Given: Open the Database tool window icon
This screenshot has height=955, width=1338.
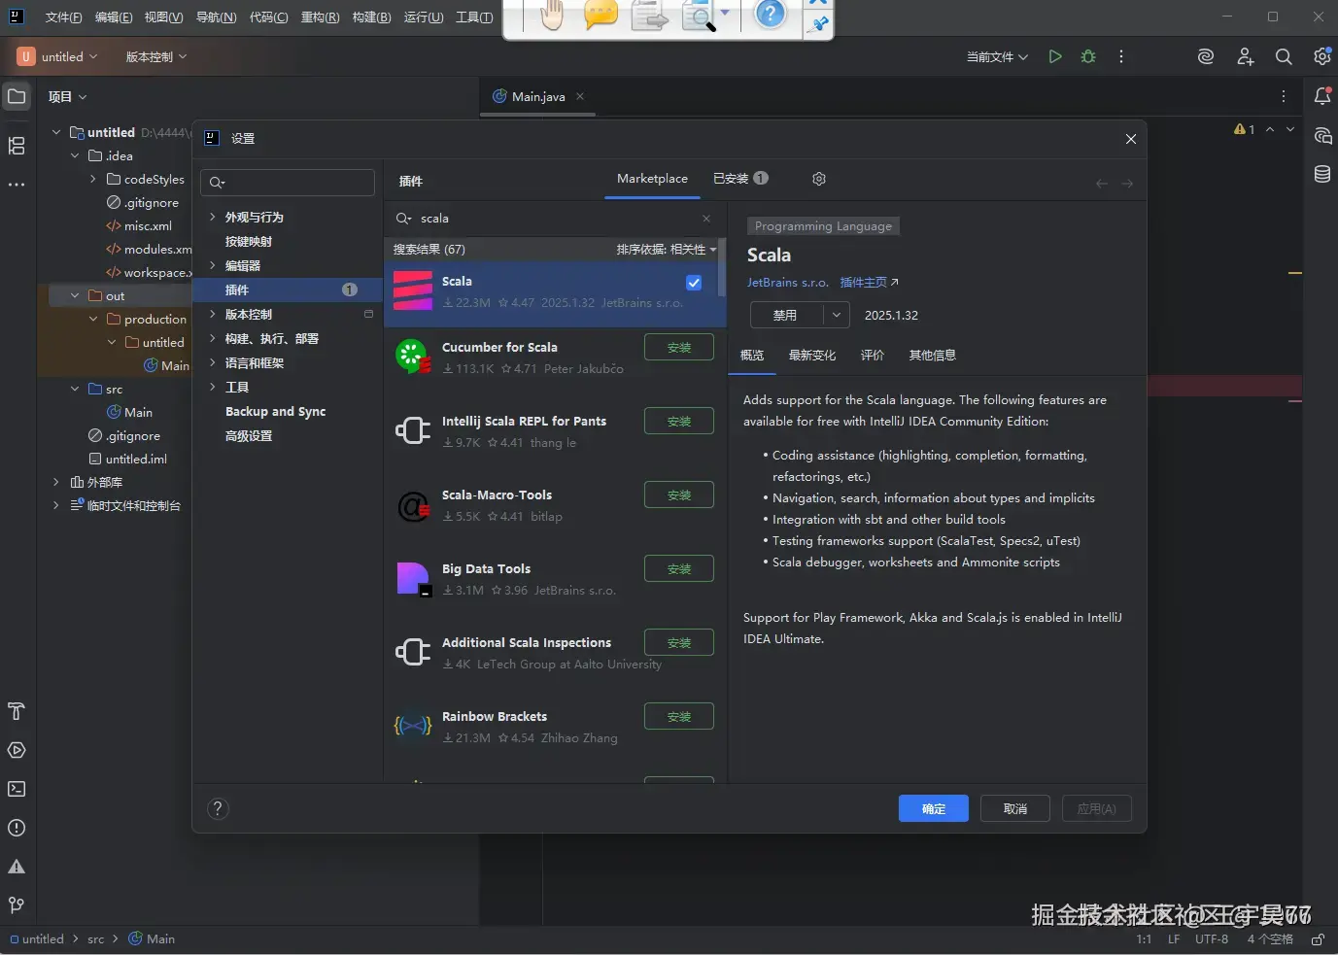Looking at the screenshot, I should pos(1322,174).
